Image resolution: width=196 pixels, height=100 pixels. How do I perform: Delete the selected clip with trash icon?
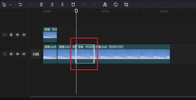[x=73, y=4]
